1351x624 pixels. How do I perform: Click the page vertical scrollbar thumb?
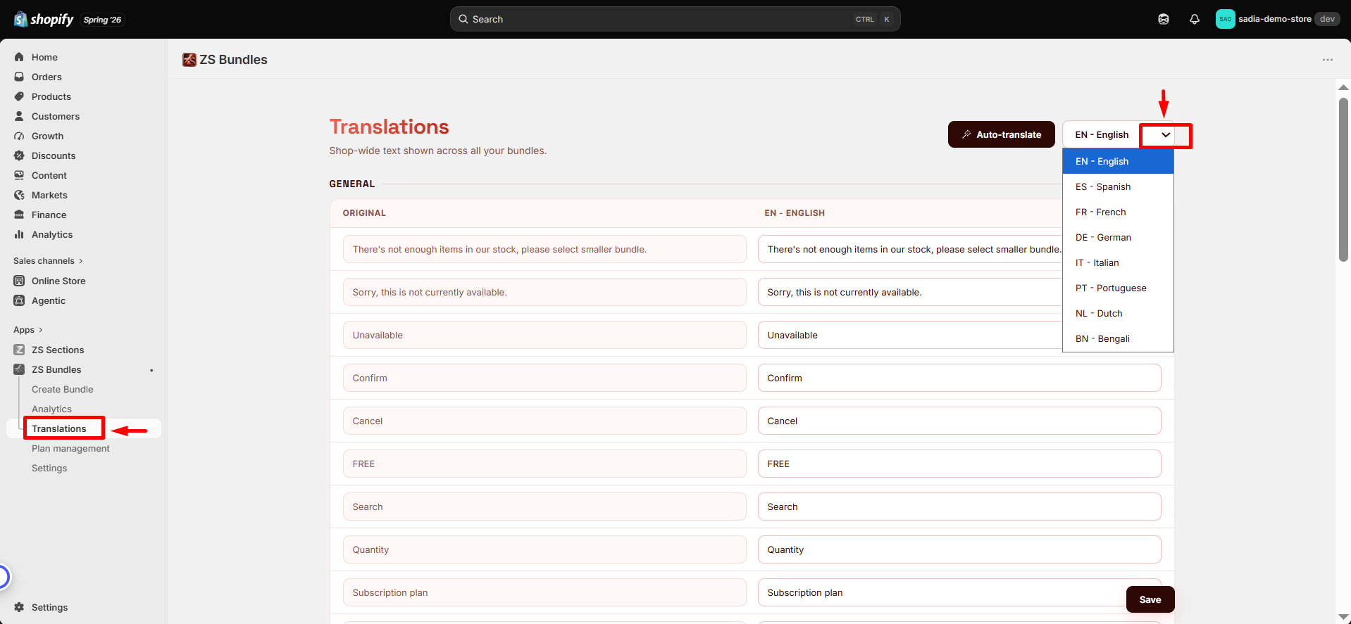click(x=1343, y=179)
